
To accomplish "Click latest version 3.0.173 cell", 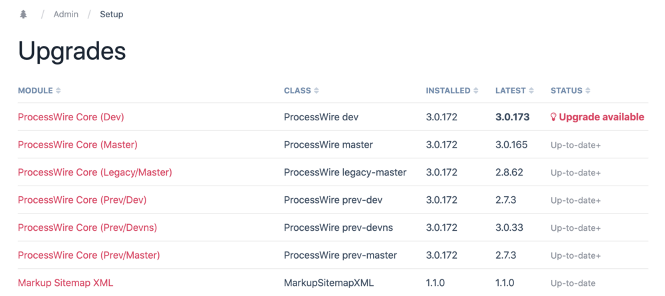I will click(512, 117).
